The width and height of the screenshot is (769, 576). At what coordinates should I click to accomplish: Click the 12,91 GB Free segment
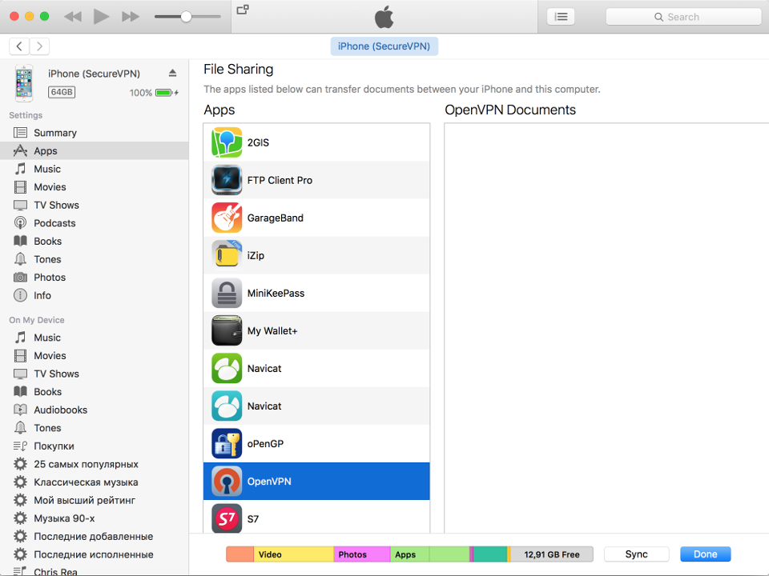click(552, 554)
